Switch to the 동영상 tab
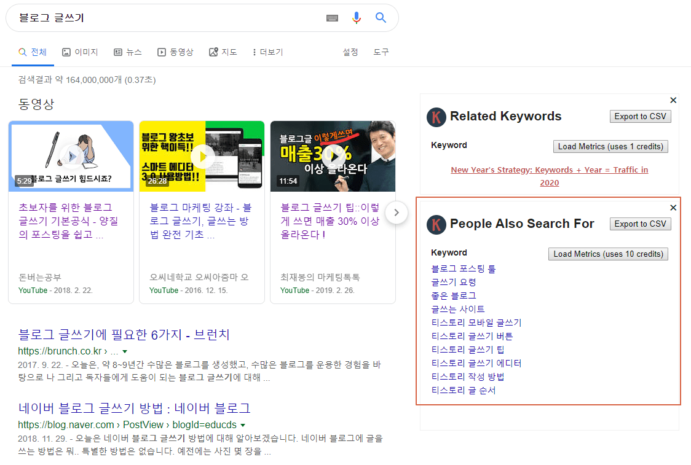This screenshot has width=691, height=465. click(175, 52)
